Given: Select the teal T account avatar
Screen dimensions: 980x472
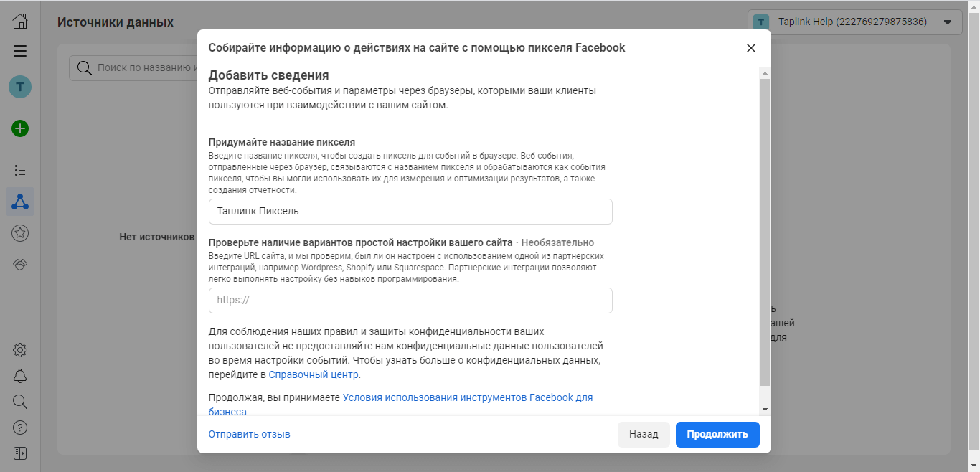Looking at the screenshot, I should click(x=20, y=88).
